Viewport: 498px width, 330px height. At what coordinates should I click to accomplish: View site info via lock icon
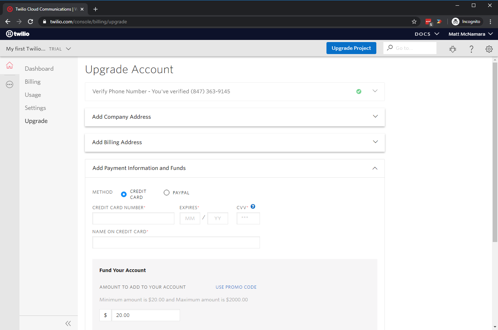[x=45, y=22]
